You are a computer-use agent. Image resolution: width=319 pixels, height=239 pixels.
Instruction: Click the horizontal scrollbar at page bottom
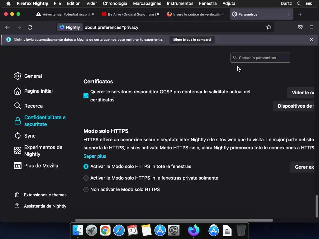[174, 220]
